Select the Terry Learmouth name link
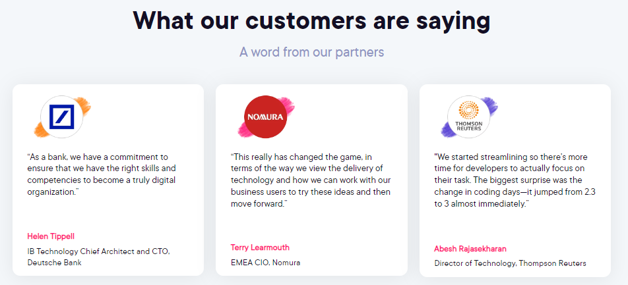 [x=260, y=247]
